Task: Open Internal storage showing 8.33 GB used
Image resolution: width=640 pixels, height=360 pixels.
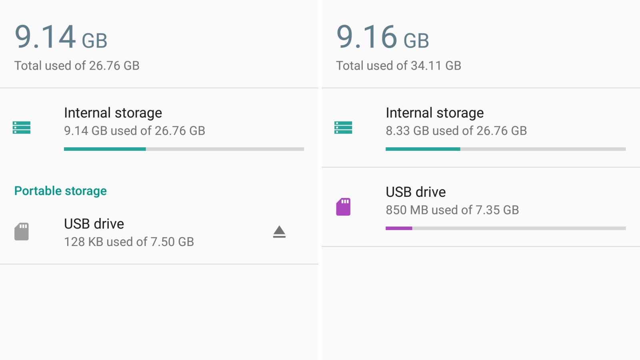Action: tap(481, 128)
